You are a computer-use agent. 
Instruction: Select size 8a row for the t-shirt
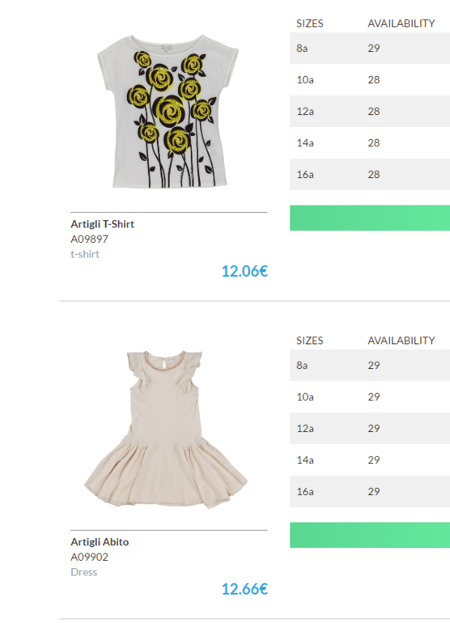[x=370, y=48]
